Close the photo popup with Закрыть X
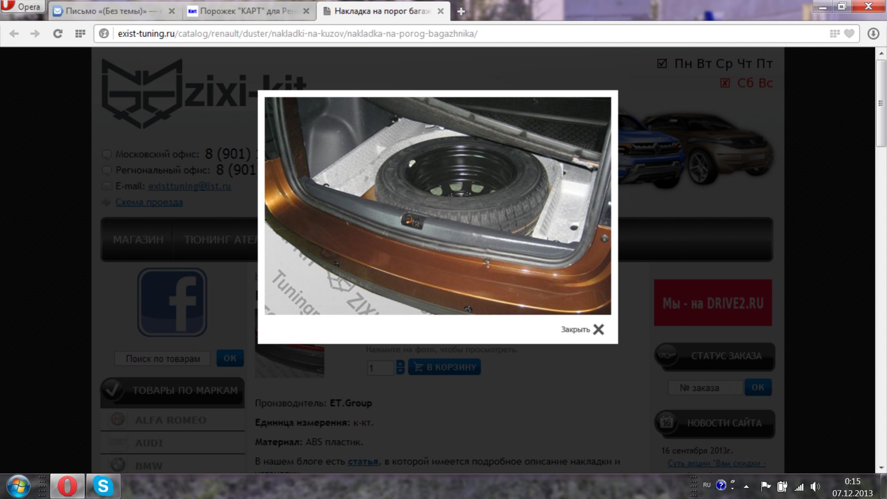887x499 pixels. 582,329
